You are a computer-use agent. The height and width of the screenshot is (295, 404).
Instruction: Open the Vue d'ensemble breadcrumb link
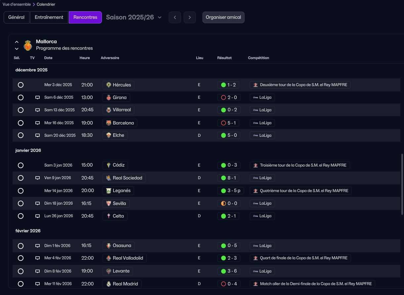point(17,4)
